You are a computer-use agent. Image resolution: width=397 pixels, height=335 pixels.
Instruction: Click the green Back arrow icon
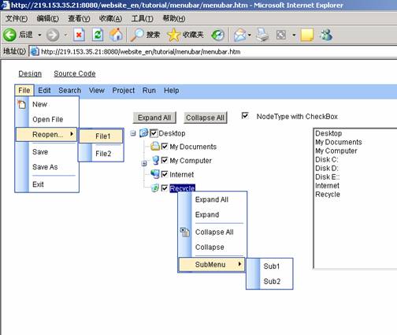(x=9, y=35)
